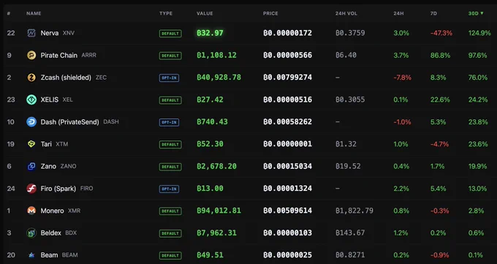Open the Zcash (shielded) name link
The width and height of the screenshot is (497, 264).
[66, 78]
